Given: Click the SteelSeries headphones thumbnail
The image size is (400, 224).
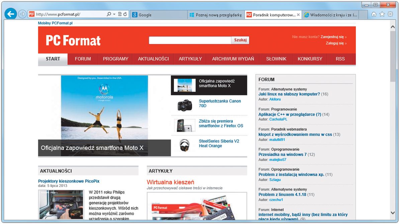Looking at the screenshot, I should click(184, 145).
